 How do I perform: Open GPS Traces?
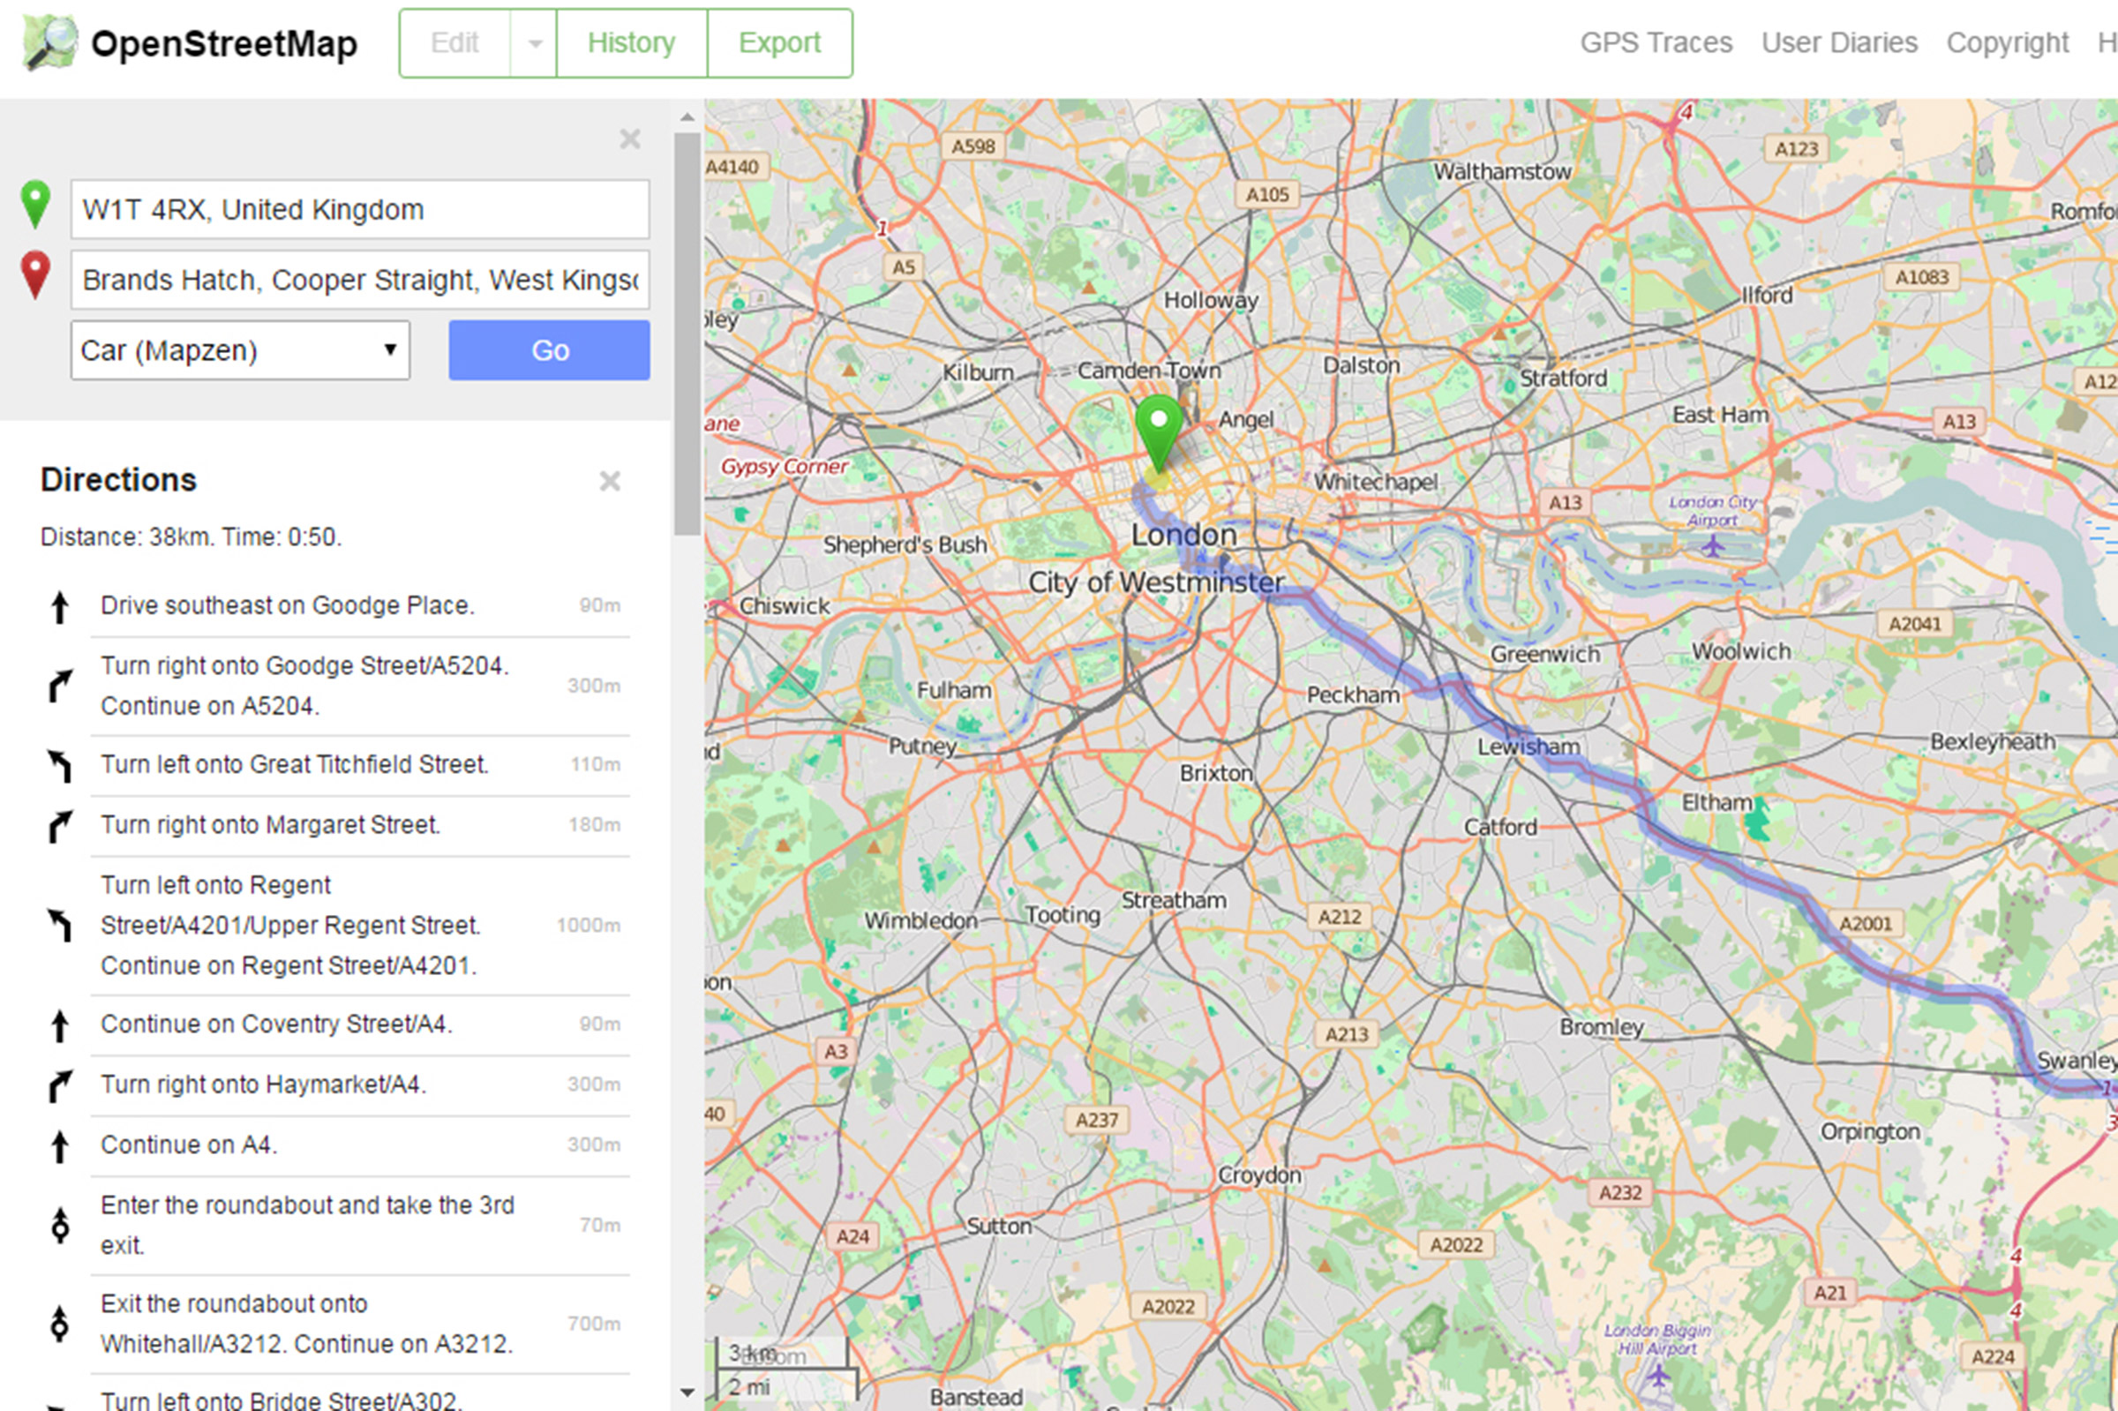pyautogui.click(x=1658, y=42)
